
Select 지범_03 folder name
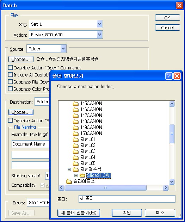tap(88, 152)
